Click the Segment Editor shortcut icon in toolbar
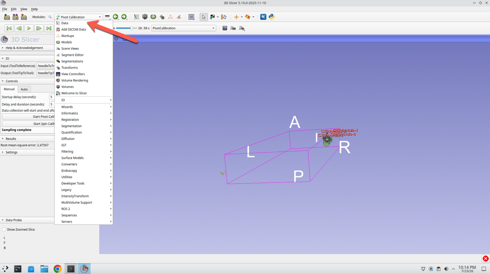 coord(179,17)
